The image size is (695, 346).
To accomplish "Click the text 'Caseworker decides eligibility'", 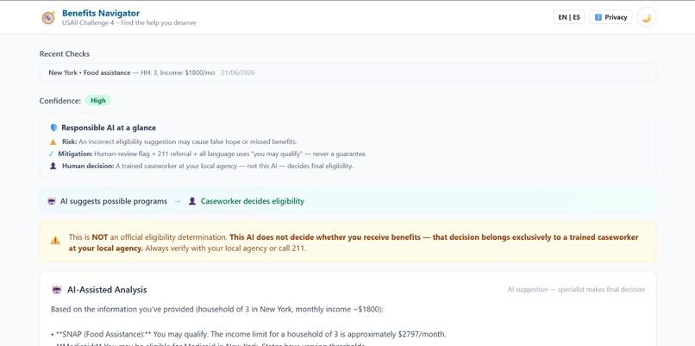I will point(253,201).
